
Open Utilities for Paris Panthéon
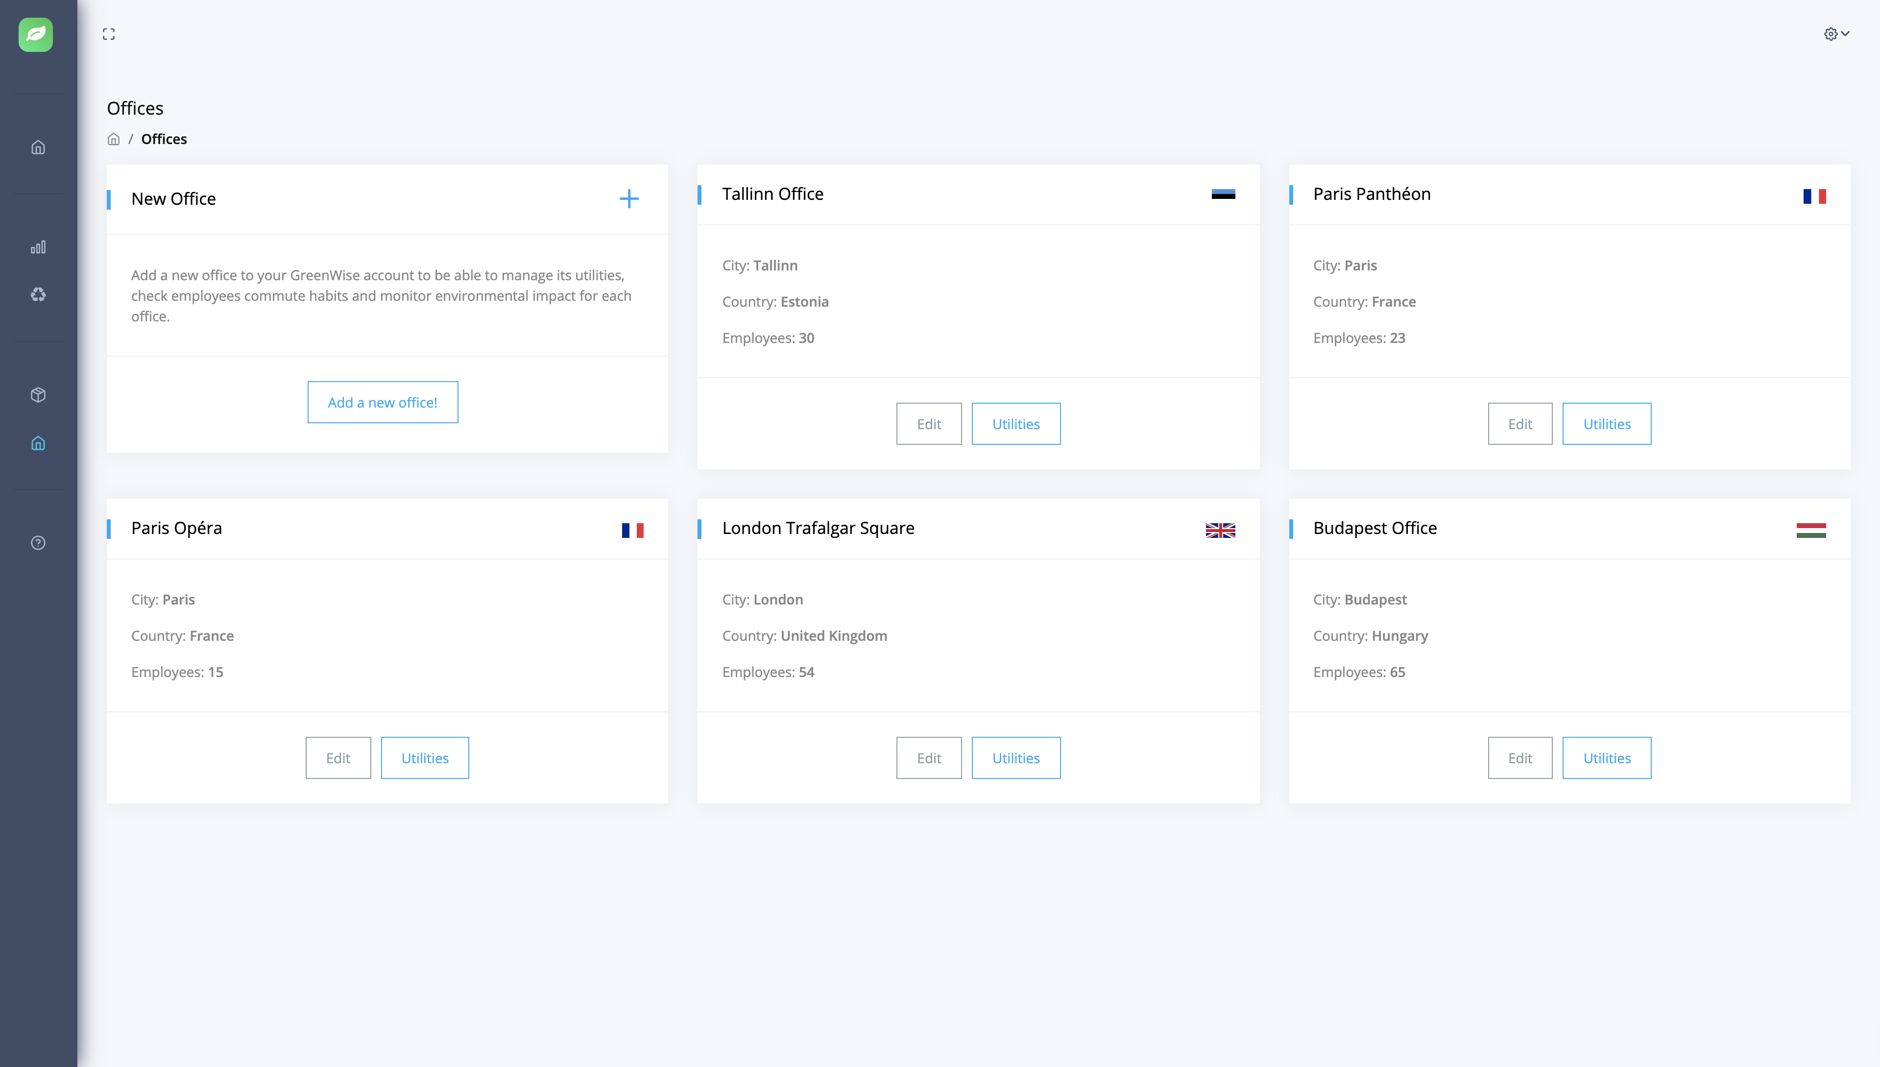[x=1606, y=424]
